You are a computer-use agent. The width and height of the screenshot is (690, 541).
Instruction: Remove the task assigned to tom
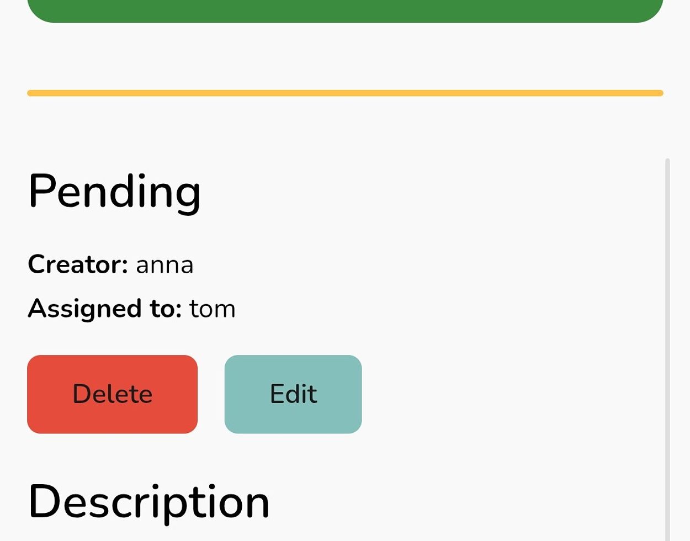click(x=112, y=394)
